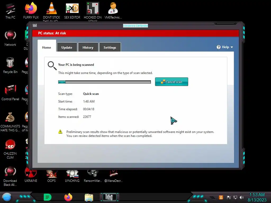
Task: Open the SEX EDITOR HxD shortcut
Action: pos(72,11)
